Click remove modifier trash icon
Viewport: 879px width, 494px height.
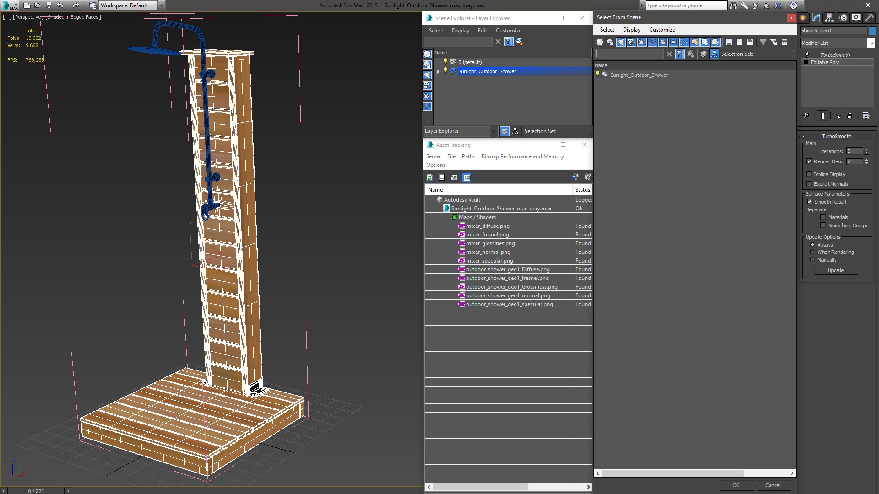[849, 116]
